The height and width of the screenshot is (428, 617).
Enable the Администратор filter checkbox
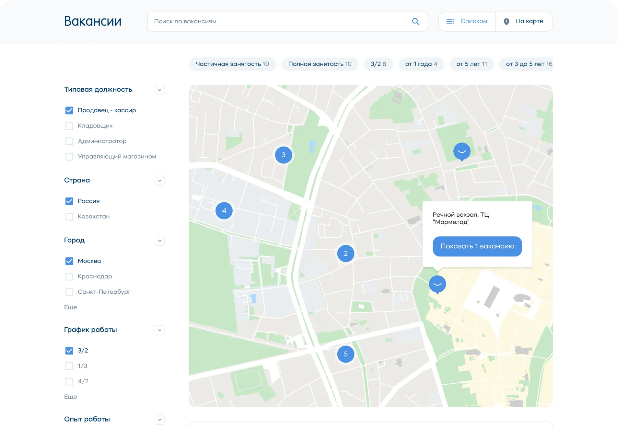[x=69, y=141]
